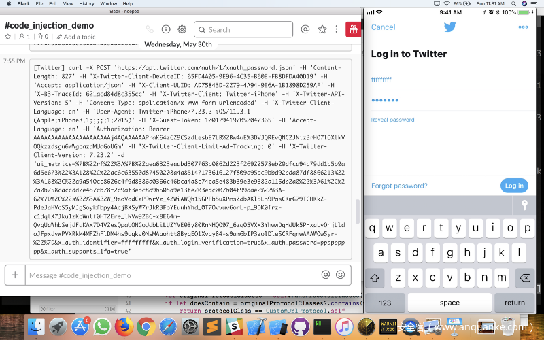Screen dimensions: 544x340
Task: Open channel details info icon
Action: [x=166, y=29]
